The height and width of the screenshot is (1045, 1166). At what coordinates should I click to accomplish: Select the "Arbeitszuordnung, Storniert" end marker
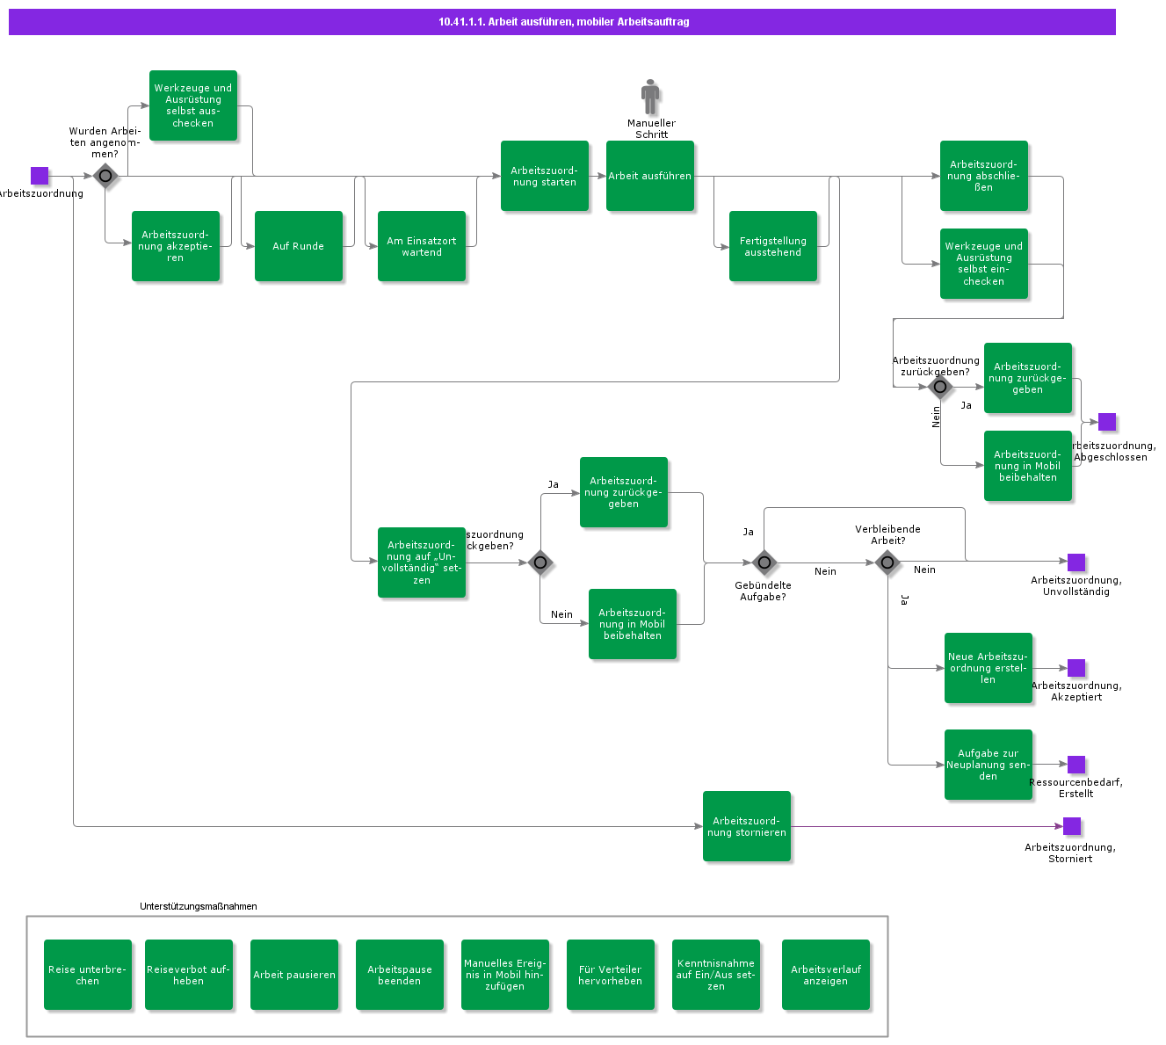click(1072, 825)
